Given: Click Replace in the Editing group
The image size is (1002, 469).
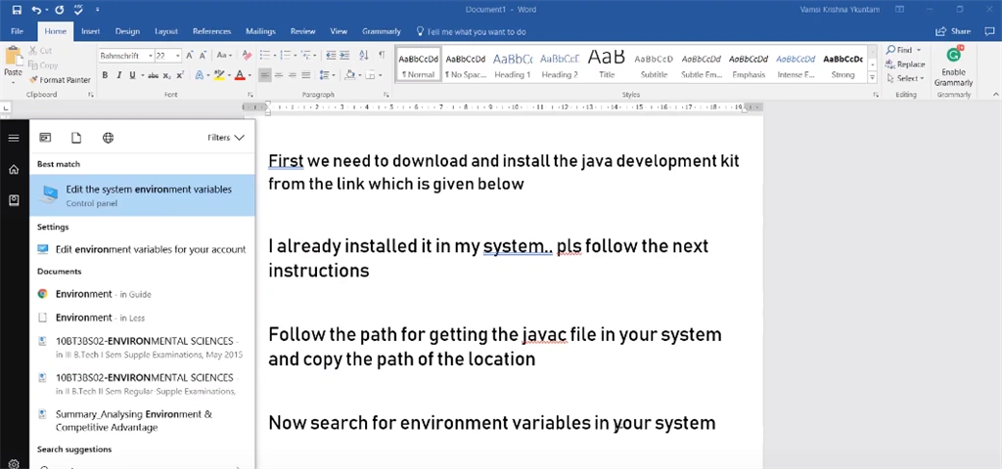Looking at the screenshot, I should tap(905, 64).
